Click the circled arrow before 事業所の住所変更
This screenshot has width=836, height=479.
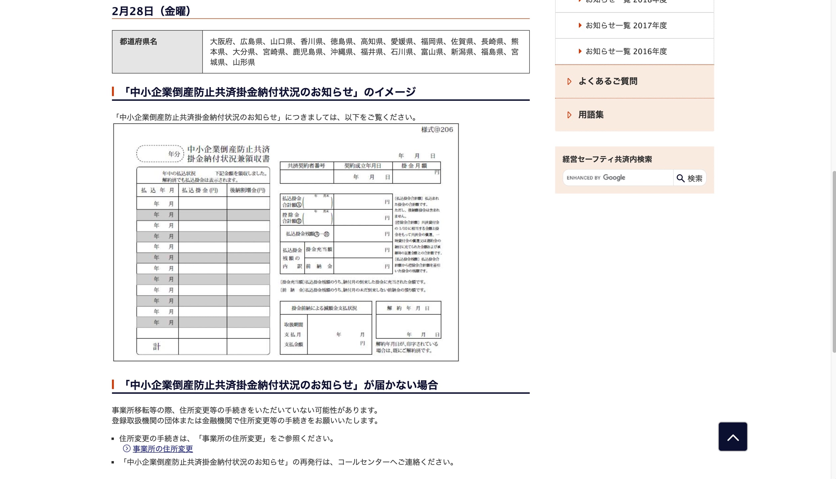[127, 449]
